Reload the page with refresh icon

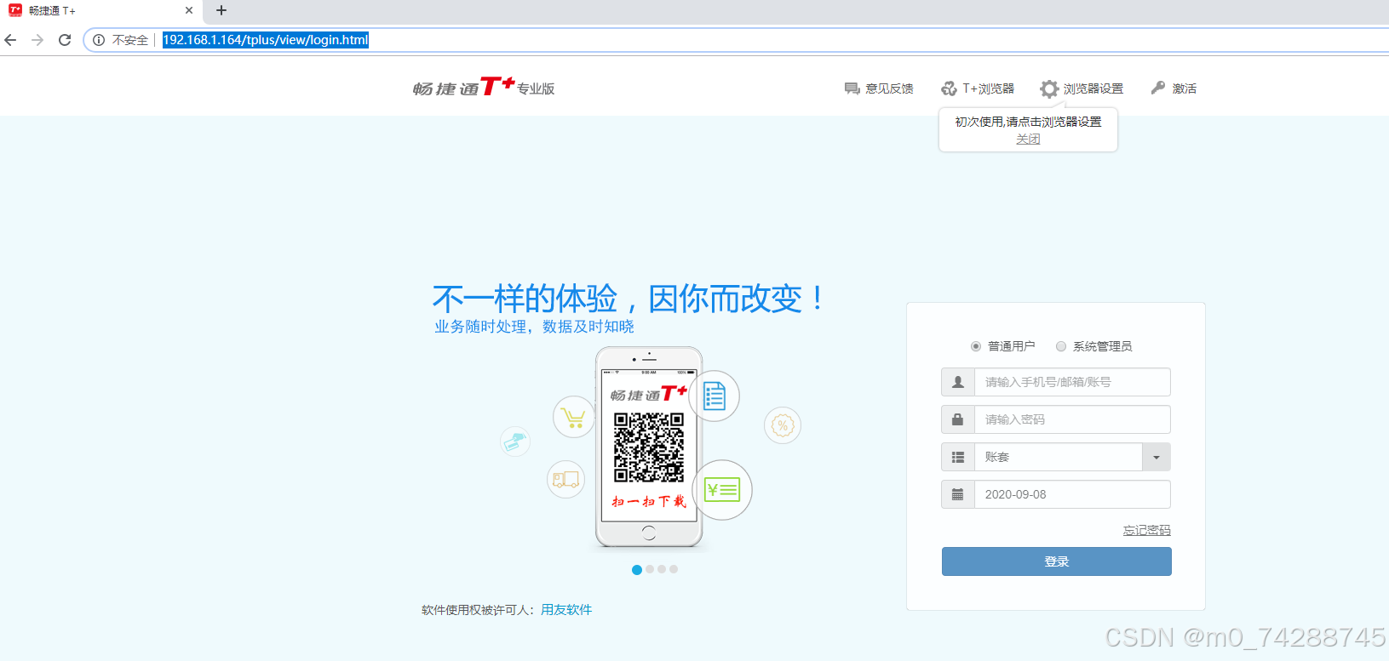point(65,40)
